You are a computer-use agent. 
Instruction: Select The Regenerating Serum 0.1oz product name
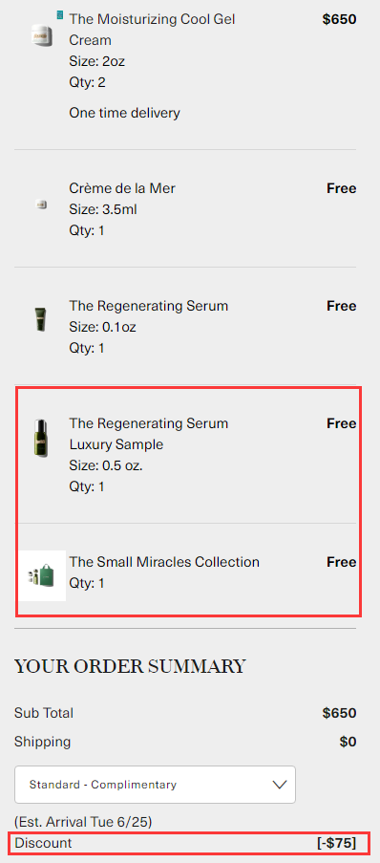tap(149, 306)
